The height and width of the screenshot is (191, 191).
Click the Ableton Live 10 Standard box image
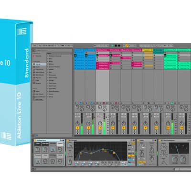[16, 82]
